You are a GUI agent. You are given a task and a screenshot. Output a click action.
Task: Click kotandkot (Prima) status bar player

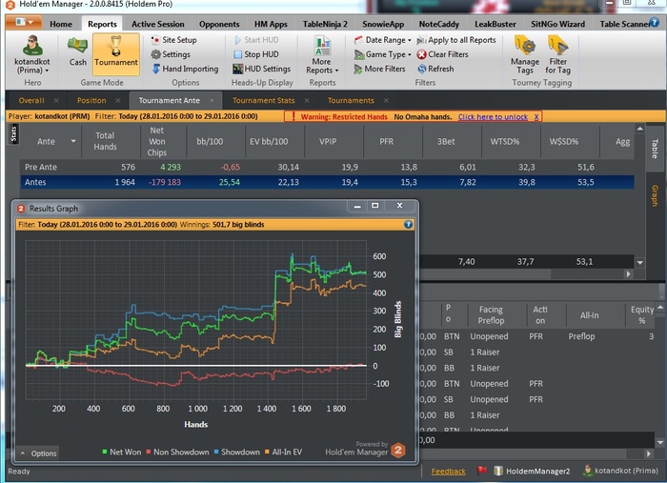pyautogui.click(x=621, y=471)
